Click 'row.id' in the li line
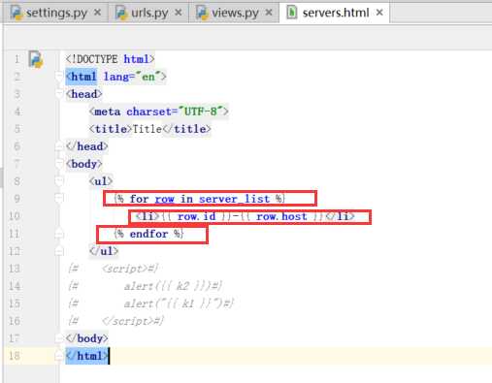The image size is (492, 383). [196, 216]
